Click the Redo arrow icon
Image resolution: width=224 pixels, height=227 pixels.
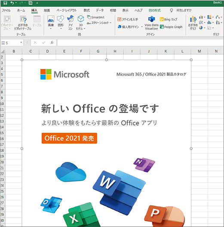(x=22, y=3)
